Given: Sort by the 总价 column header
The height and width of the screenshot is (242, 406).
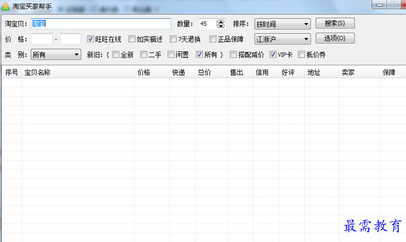Looking at the screenshot, I should [211, 72].
